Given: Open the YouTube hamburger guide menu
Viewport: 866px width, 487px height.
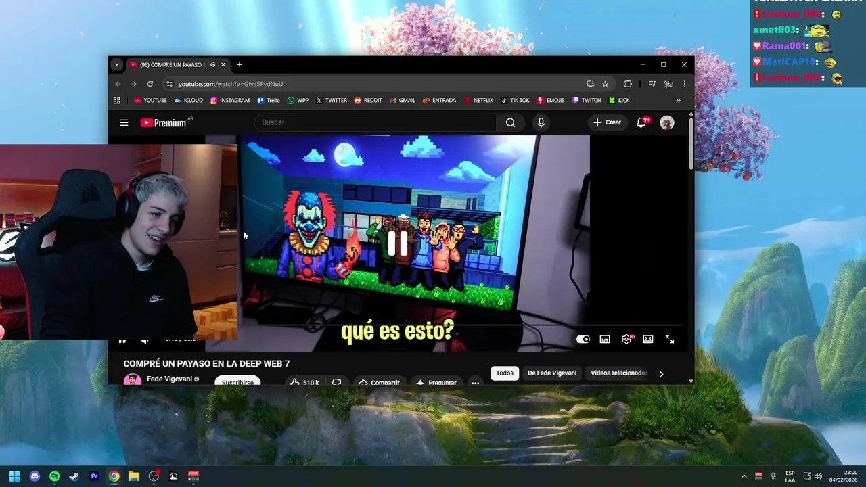Looking at the screenshot, I should (x=124, y=122).
